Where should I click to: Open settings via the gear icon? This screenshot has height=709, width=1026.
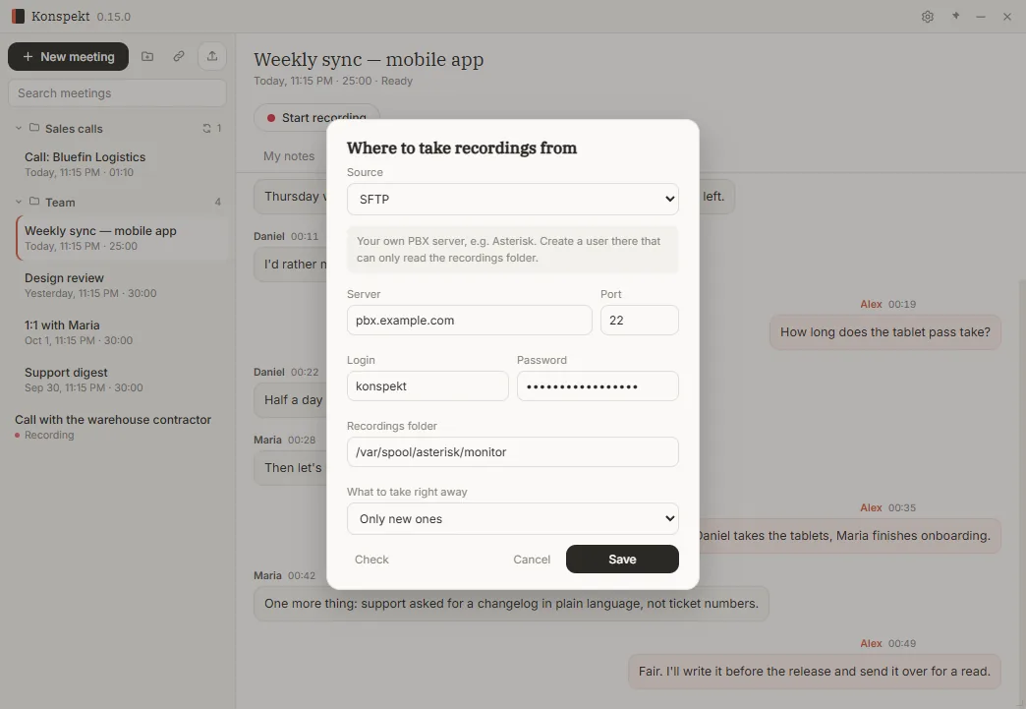[x=927, y=17]
